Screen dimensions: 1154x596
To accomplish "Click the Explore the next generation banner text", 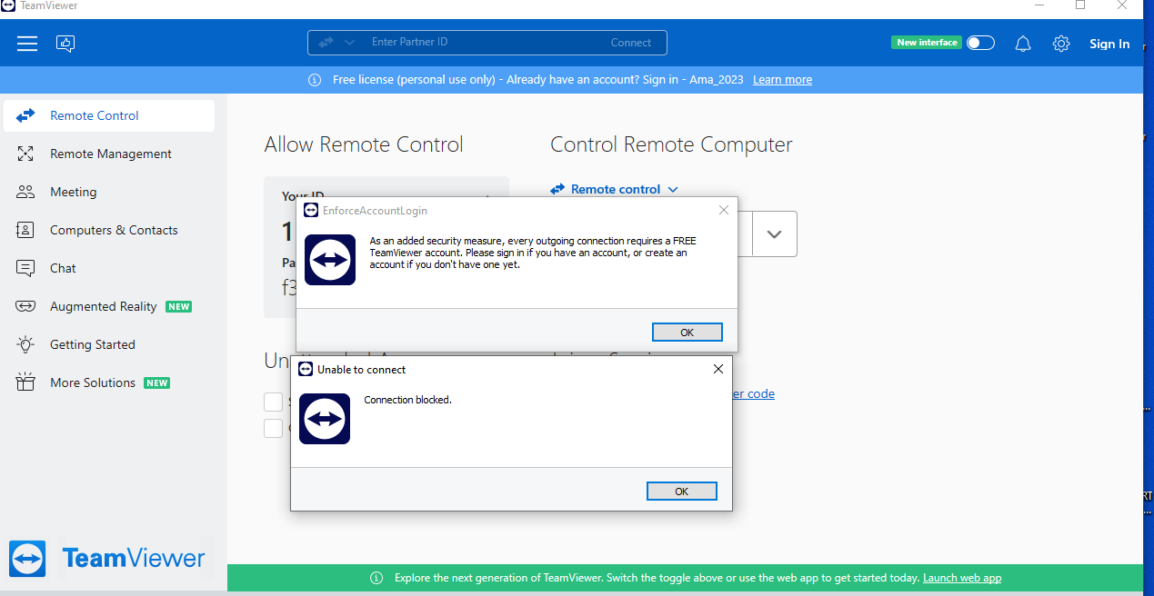I will pyautogui.click(x=656, y=578).
